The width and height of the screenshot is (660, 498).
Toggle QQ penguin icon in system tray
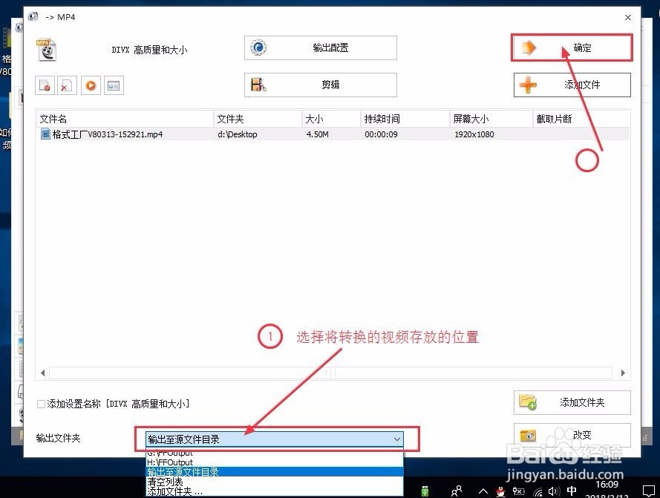click(x=500, y=491)
